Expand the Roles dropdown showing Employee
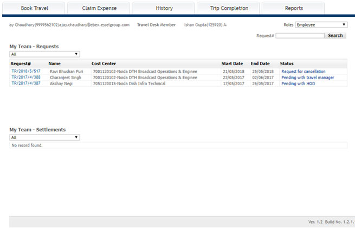The image size is (355, 228). click(x=321, y=25)
